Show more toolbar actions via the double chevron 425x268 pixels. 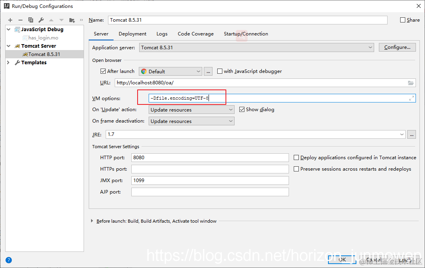(81, 20)
